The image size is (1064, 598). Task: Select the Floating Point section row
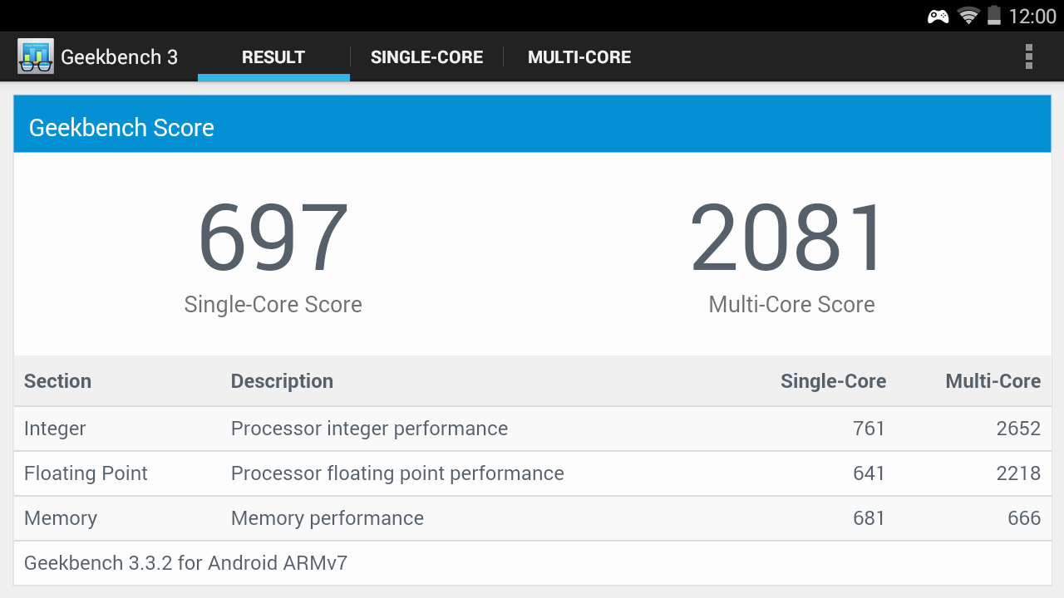pos(533,473)
